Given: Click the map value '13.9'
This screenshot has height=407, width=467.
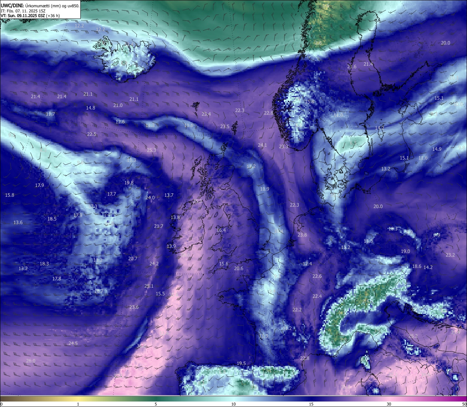Looking at the screenshot, I should [x=171, y=246].
